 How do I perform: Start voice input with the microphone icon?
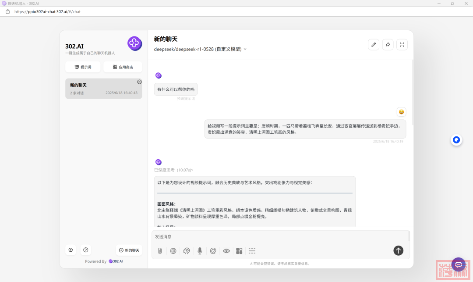tap(200, 251)
